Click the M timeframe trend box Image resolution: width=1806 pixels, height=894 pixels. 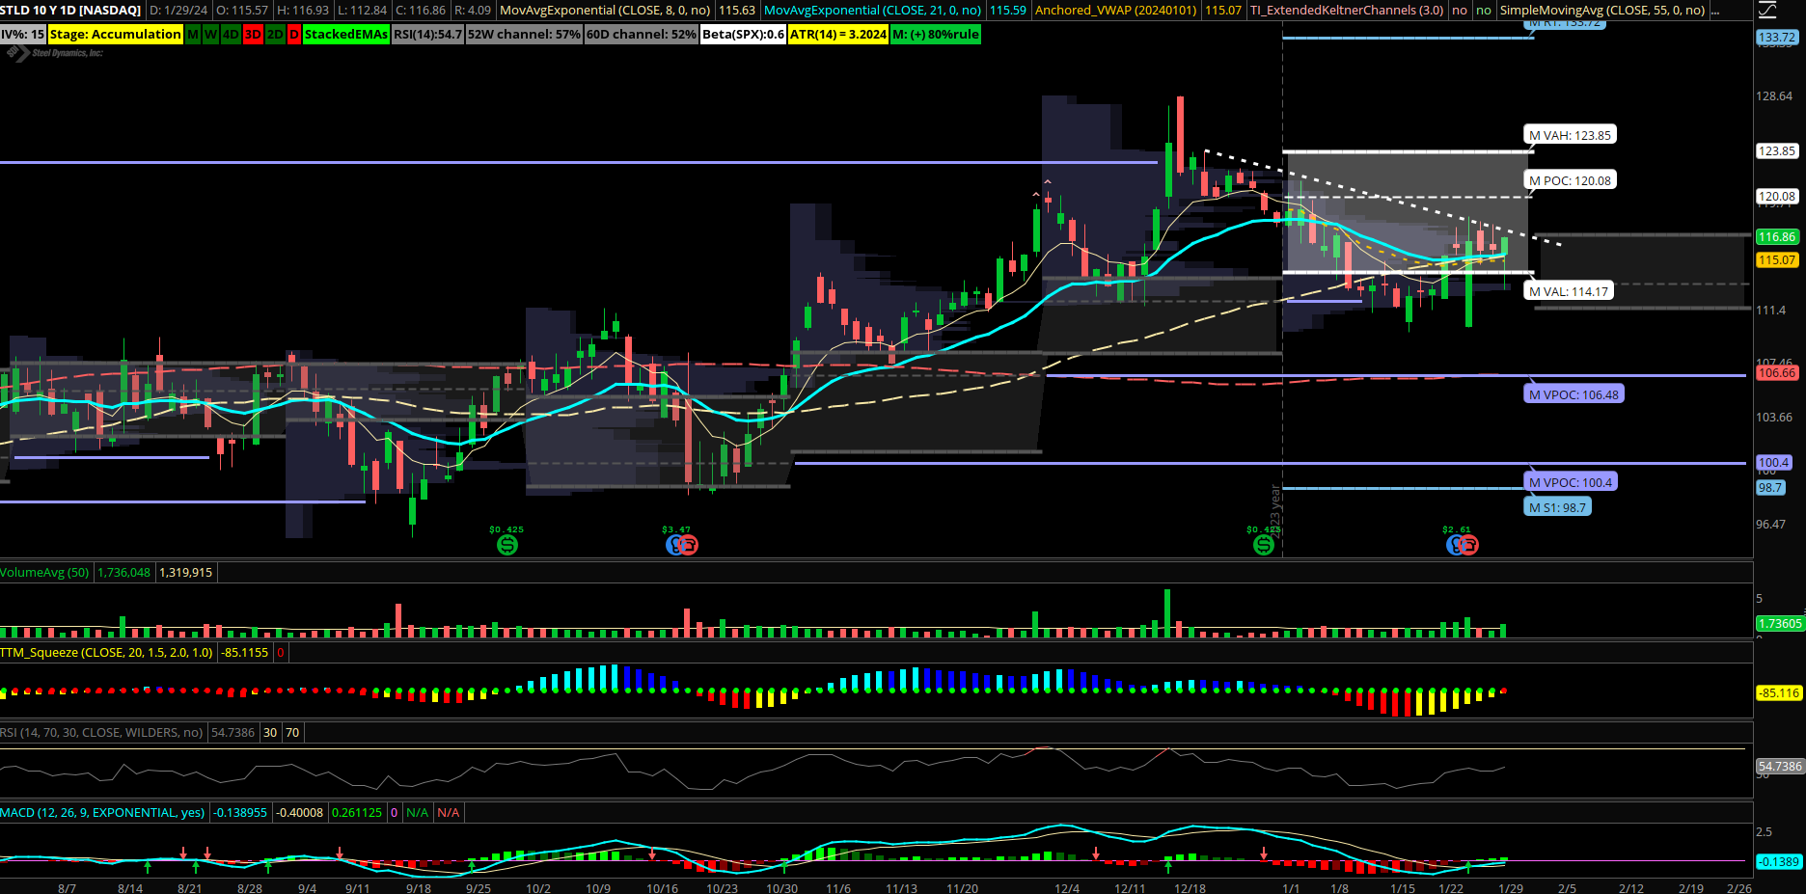click(193, 34)
